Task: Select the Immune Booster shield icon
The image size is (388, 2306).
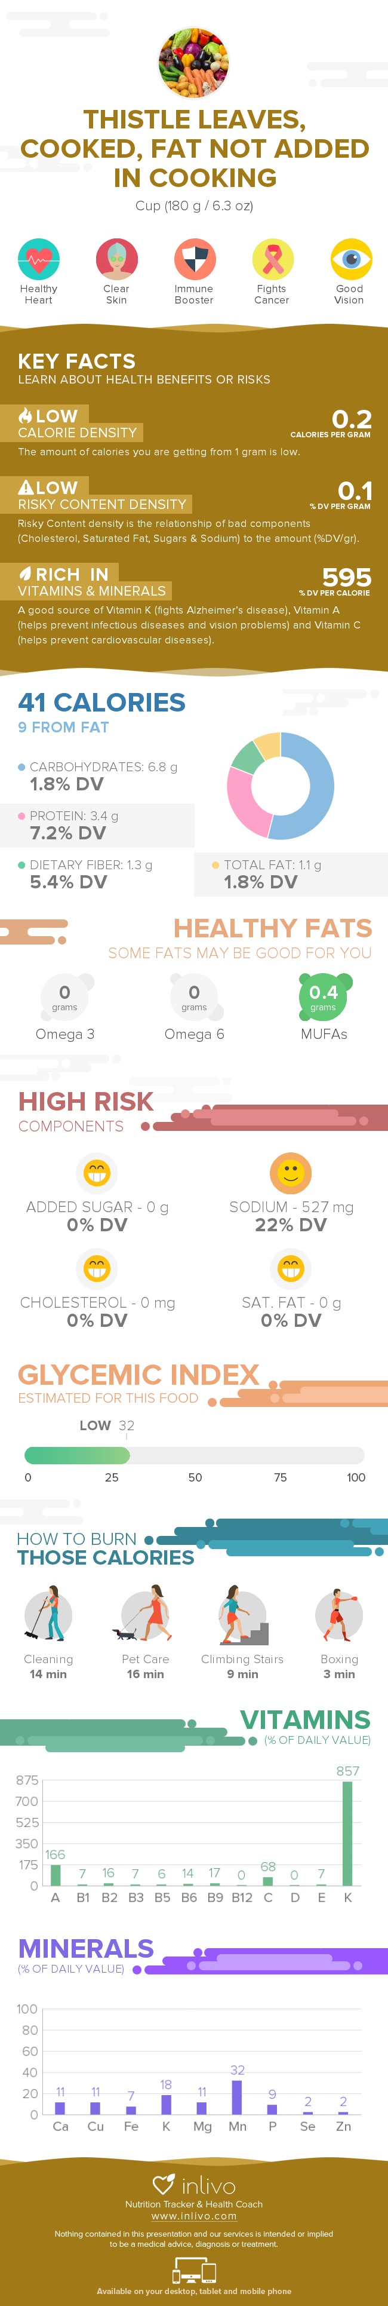Action: tap(194, 260)
